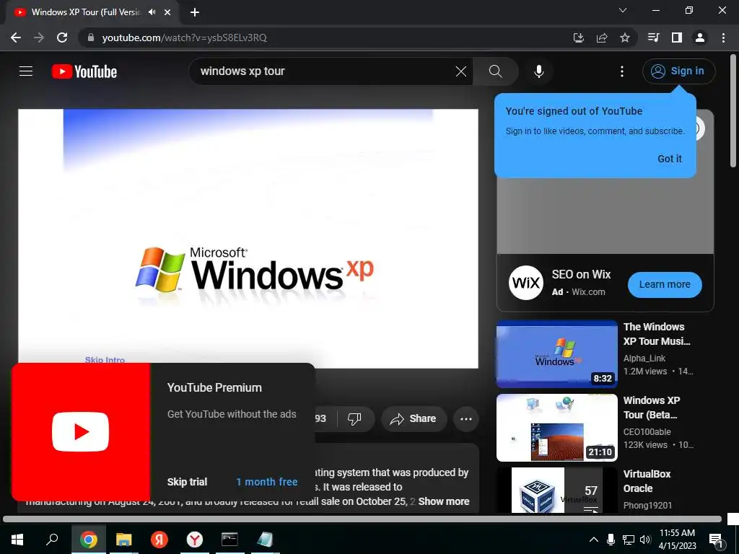This screenshot has width=739, height=554.
Task: Open the more actions ellipsis under the video
Action: 466,419
